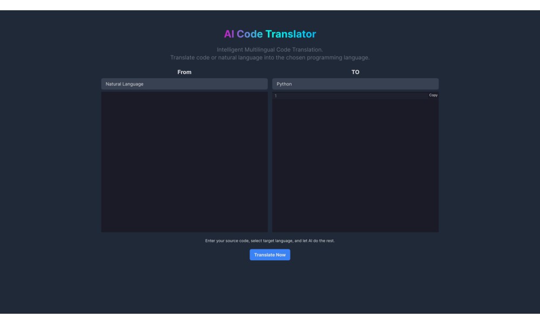
Task: Click the 'Translate code or natural language' description
Action: pyautogui.click(x=269, y=57)
